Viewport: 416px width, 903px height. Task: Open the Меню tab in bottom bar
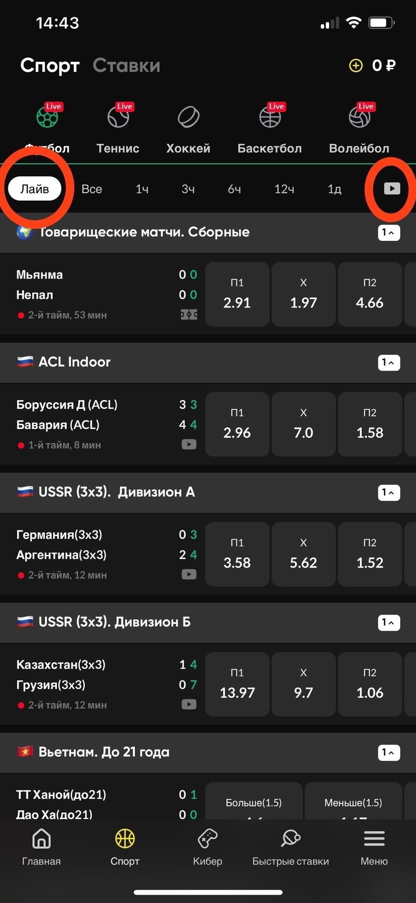[374, 847]
